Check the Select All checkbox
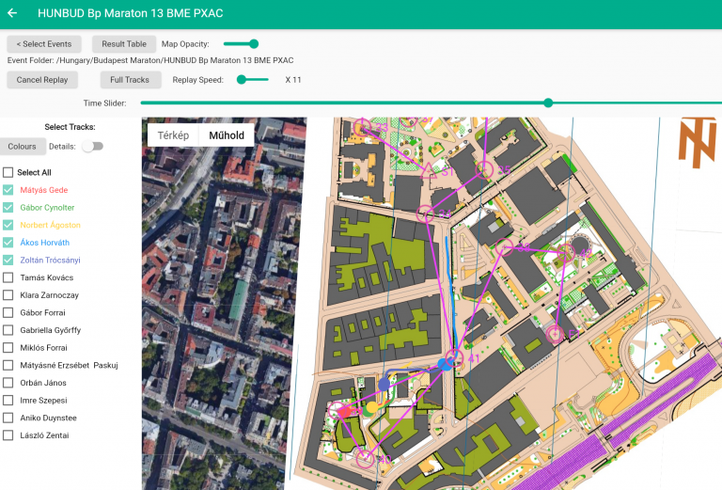722x490 pixels. (x=8, y=173)
